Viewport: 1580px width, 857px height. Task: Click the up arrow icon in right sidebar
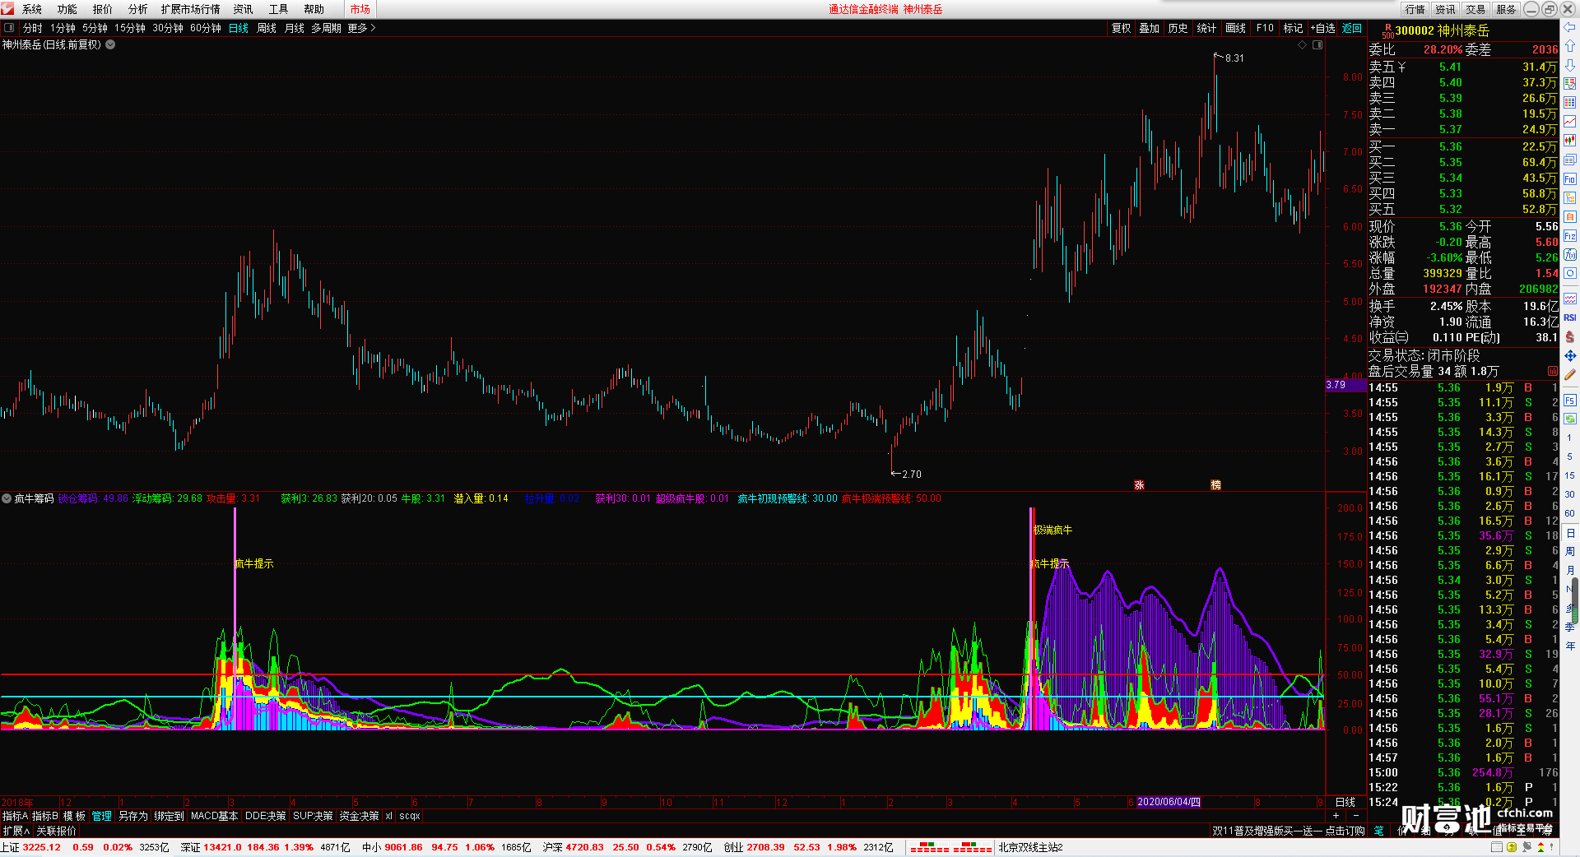[x=1570, y=46]
